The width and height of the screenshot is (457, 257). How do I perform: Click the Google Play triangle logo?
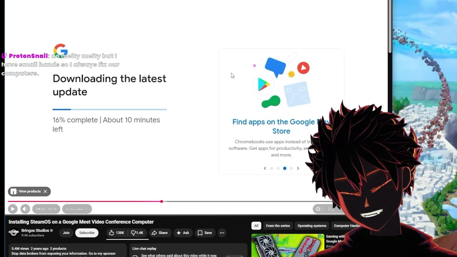click(264, 84)
